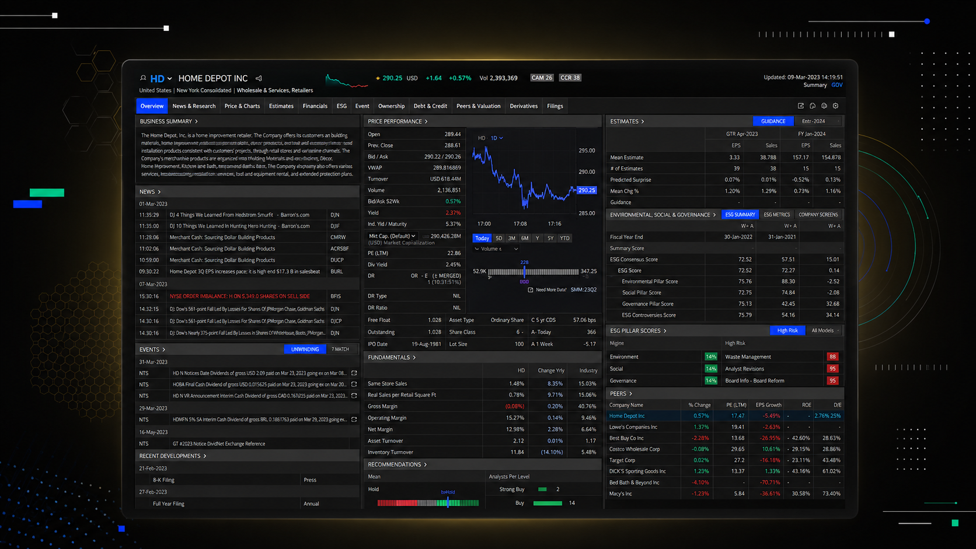Click the megaphone alert icon after HOME DEPOT INC
The height and width of the screenshot is (549, 976).
(x=259, y=78)
